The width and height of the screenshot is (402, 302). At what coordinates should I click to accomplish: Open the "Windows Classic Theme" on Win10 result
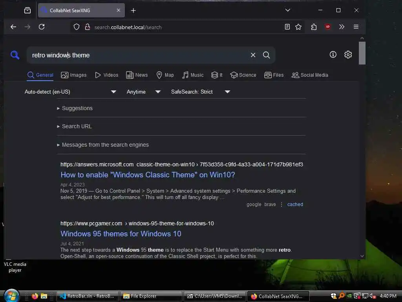(x=148, y=175)
